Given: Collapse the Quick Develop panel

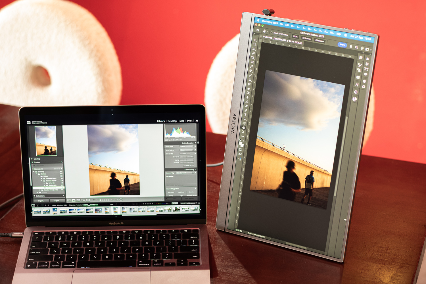Looking at the screenshot, I should pos(195,143).
